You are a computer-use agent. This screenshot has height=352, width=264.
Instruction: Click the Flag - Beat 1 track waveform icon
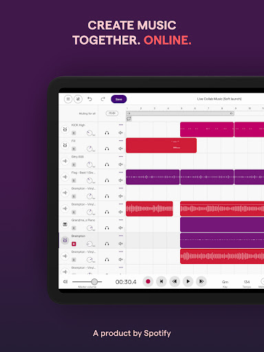(x=65, y=177)
